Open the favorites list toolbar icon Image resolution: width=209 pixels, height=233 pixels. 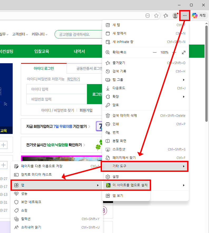pyautogui.click(x=166, y=16)
